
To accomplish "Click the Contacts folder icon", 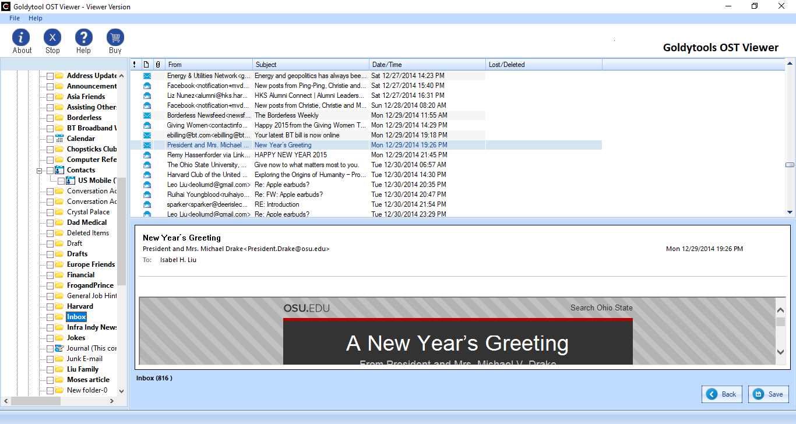I will click(59, 170).
